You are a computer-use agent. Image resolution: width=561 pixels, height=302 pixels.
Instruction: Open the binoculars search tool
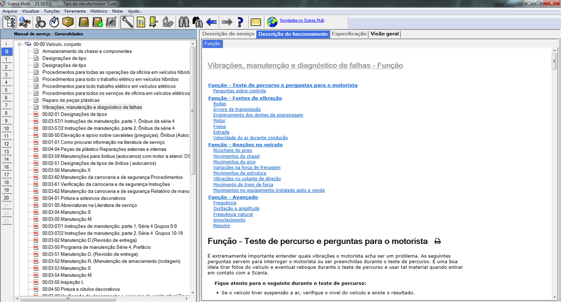(x=184, y=22)
